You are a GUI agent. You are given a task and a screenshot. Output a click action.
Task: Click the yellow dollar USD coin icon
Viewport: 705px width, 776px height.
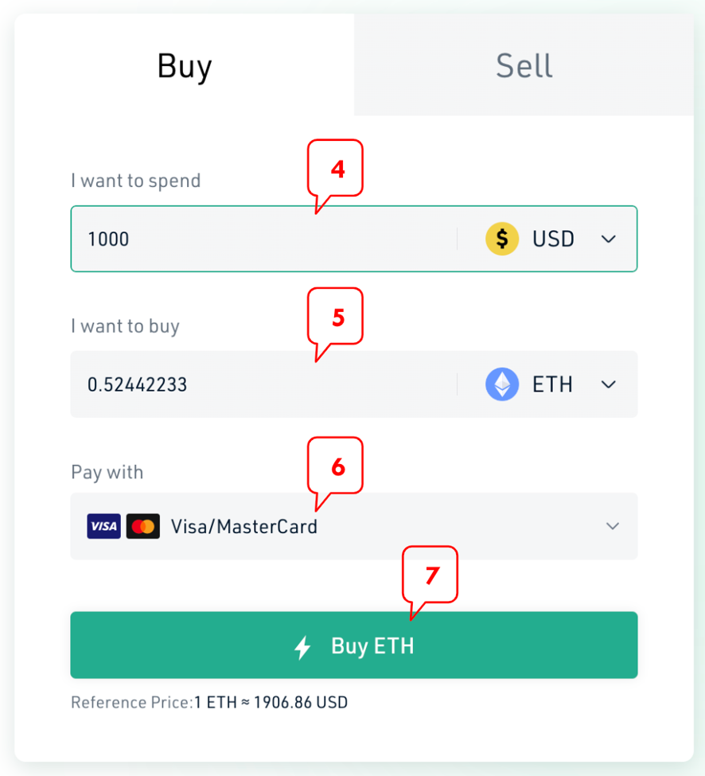(x=501, y=239)
